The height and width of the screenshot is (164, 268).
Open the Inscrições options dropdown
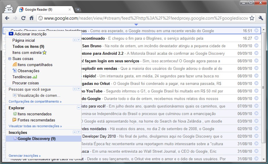(x=79, y=132)
